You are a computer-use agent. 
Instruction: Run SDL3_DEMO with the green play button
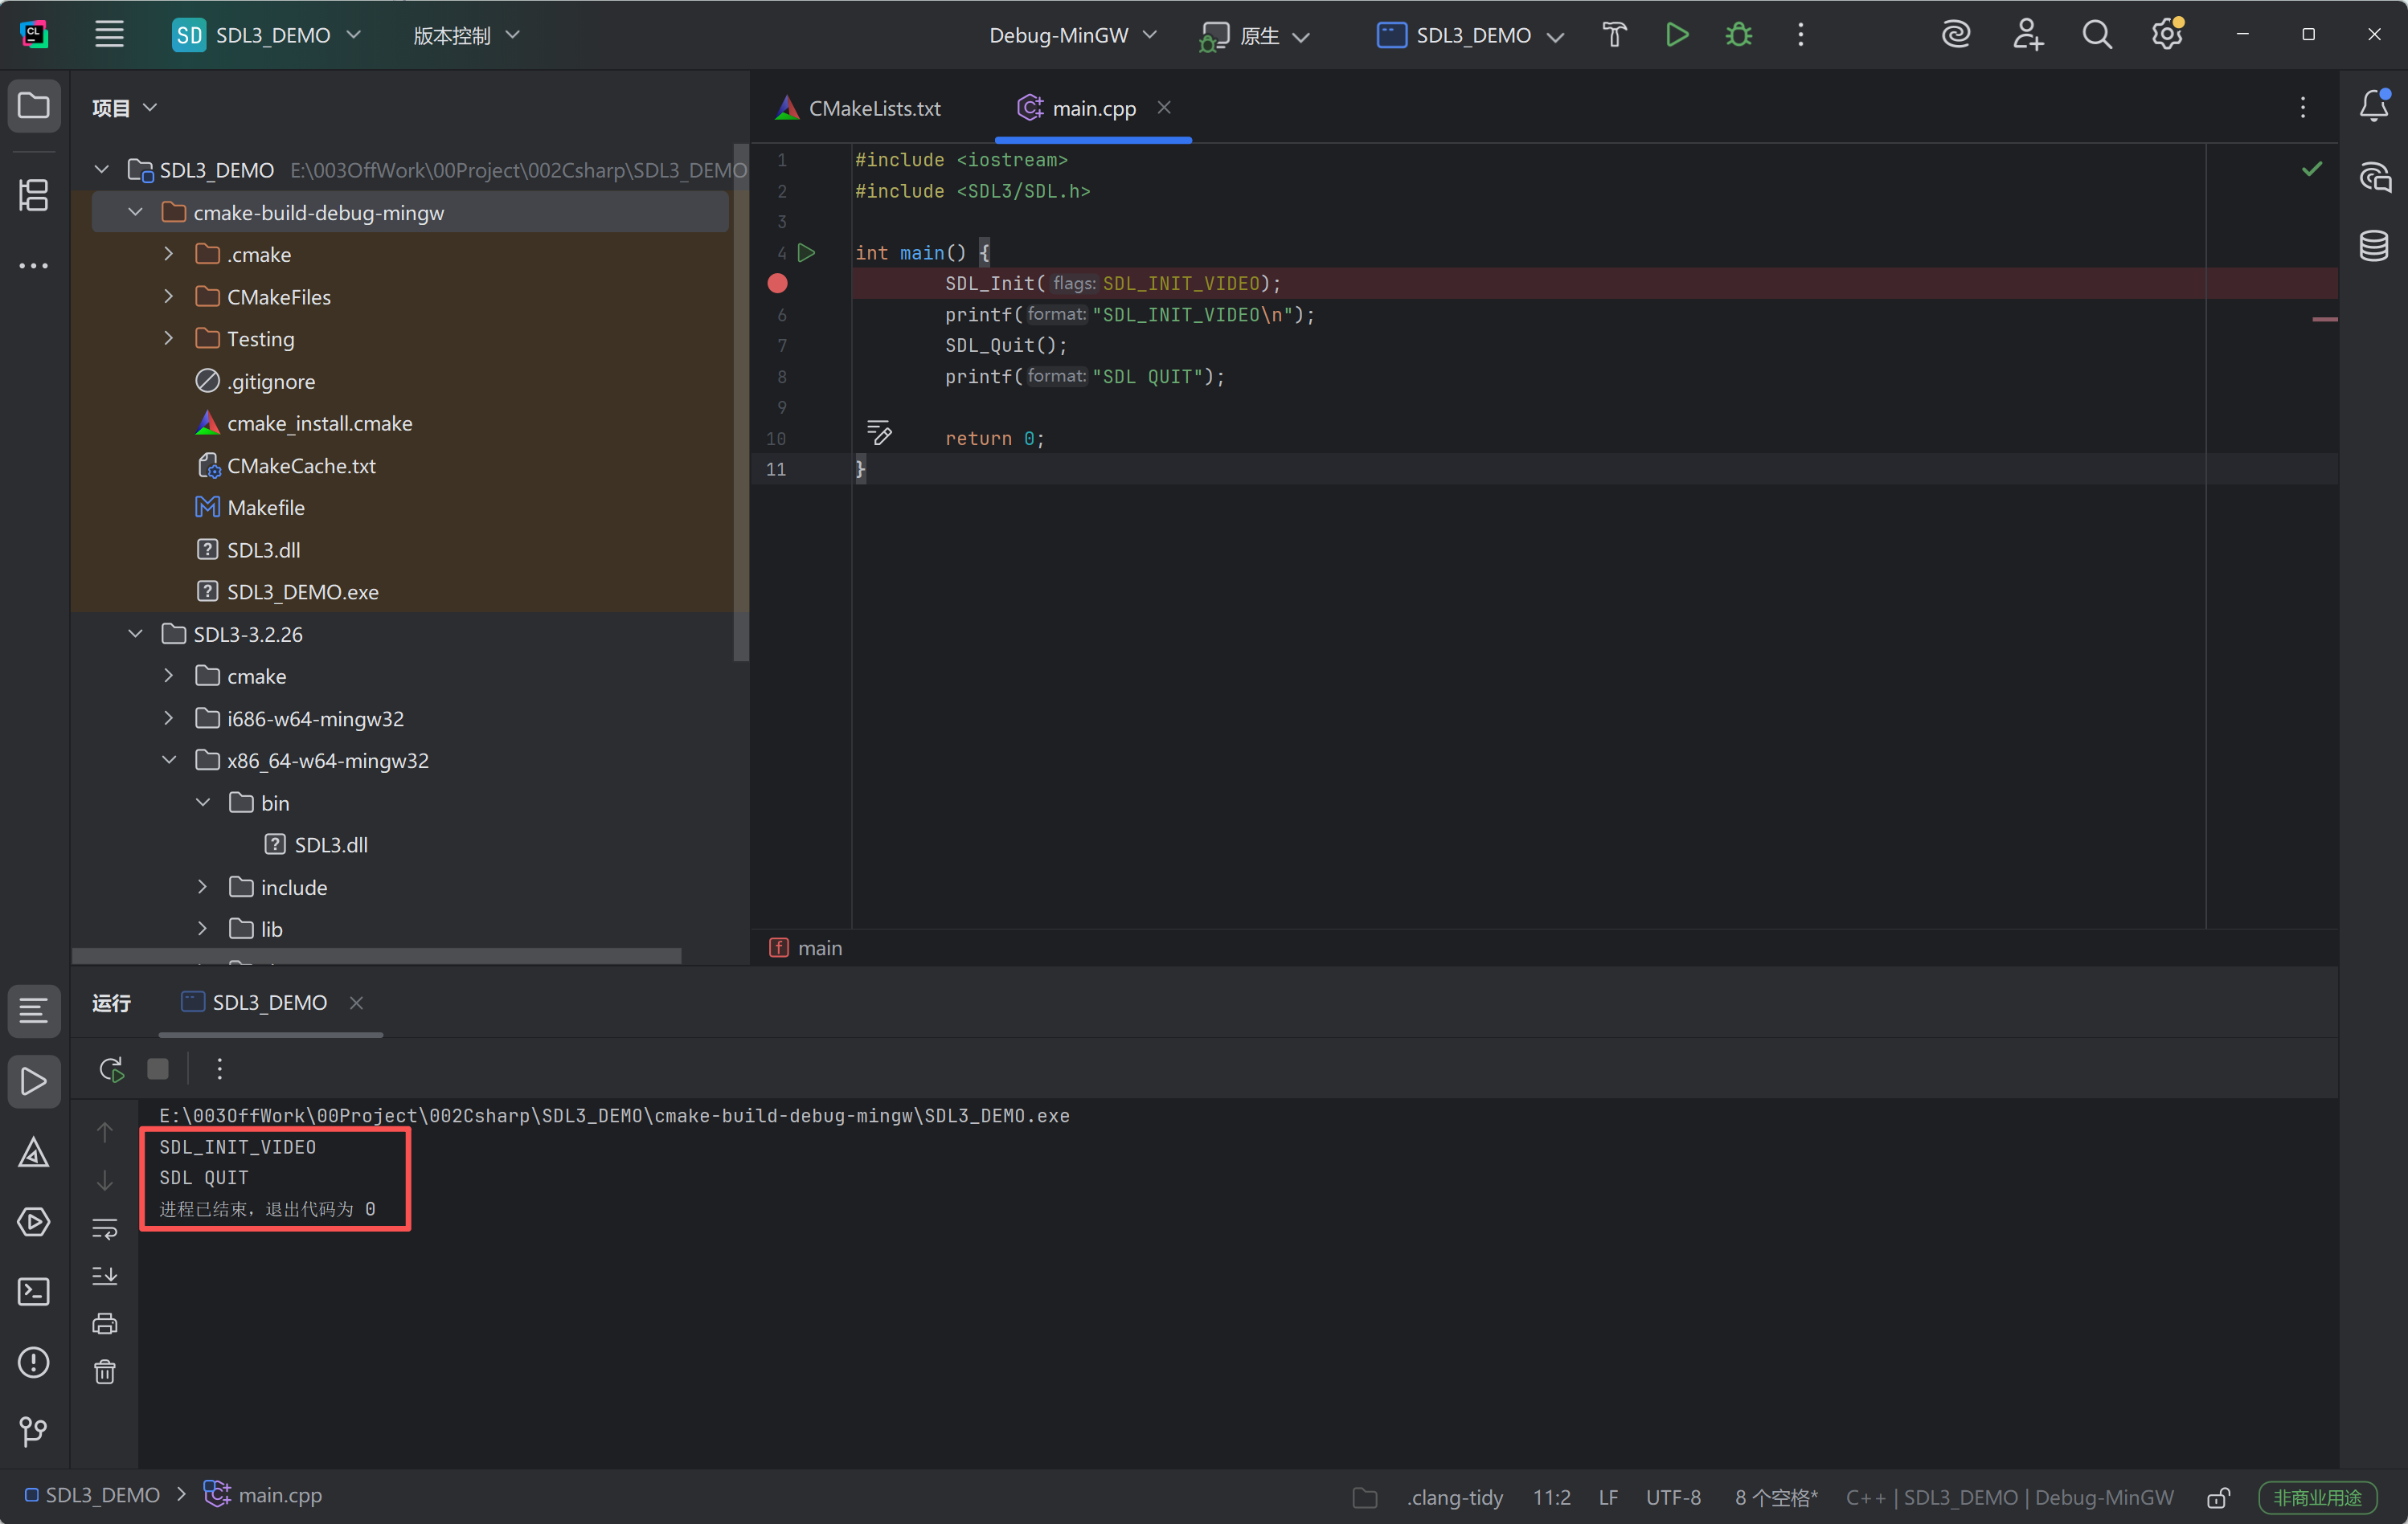[x=1677, y=35]
